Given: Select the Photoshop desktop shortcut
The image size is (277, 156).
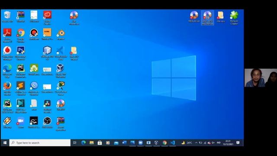Looking at the screenshot, I should tap(21, 53).
